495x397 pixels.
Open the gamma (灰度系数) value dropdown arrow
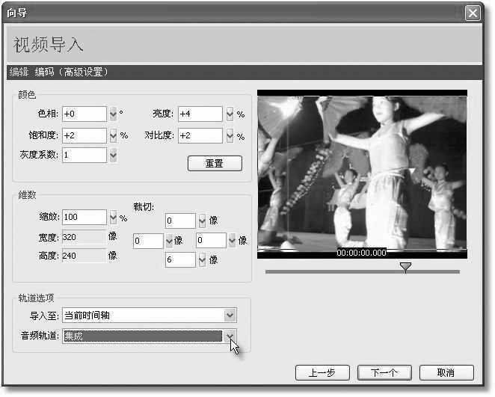pyautogui.click(x=114, y=156)
